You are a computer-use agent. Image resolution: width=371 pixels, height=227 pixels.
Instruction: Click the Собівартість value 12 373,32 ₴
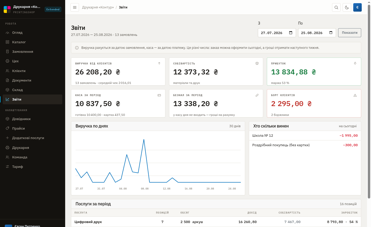[x=196, y=72]
